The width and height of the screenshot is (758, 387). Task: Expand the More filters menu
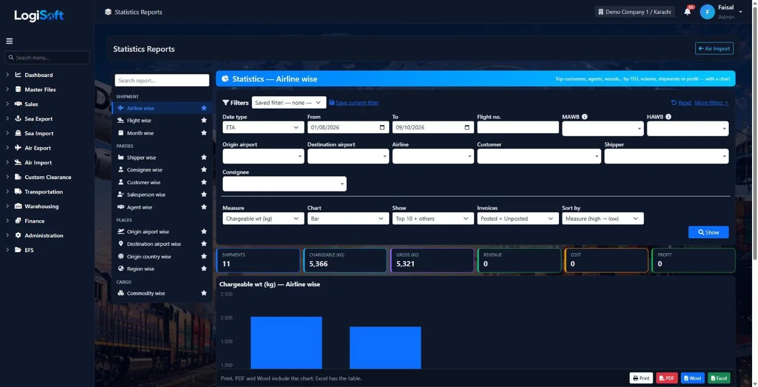tap(712, 103)
